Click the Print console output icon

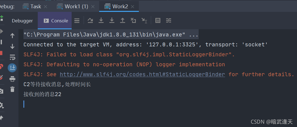(12, 79)
